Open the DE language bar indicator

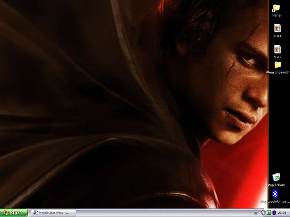click(x=256, y=213)
